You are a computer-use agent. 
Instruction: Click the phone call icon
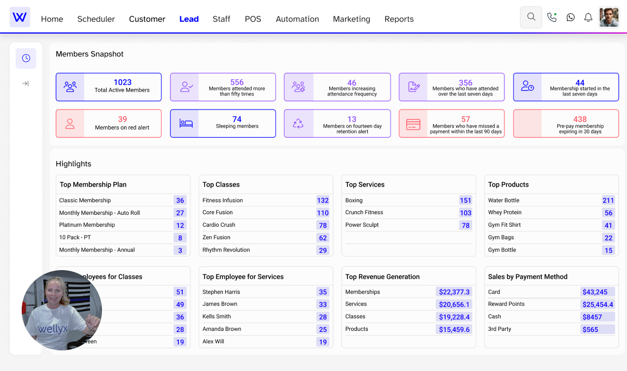(552, 17)
